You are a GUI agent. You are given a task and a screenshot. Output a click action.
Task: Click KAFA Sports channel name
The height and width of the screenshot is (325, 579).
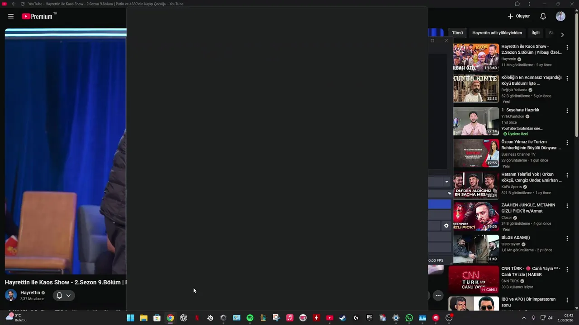512,187
